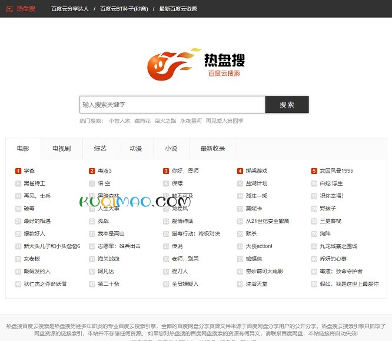Open movie 女囚风暴1995
The height and width of the screenshot is (341, 392).
pyautogui.click(x=337, y=171)
